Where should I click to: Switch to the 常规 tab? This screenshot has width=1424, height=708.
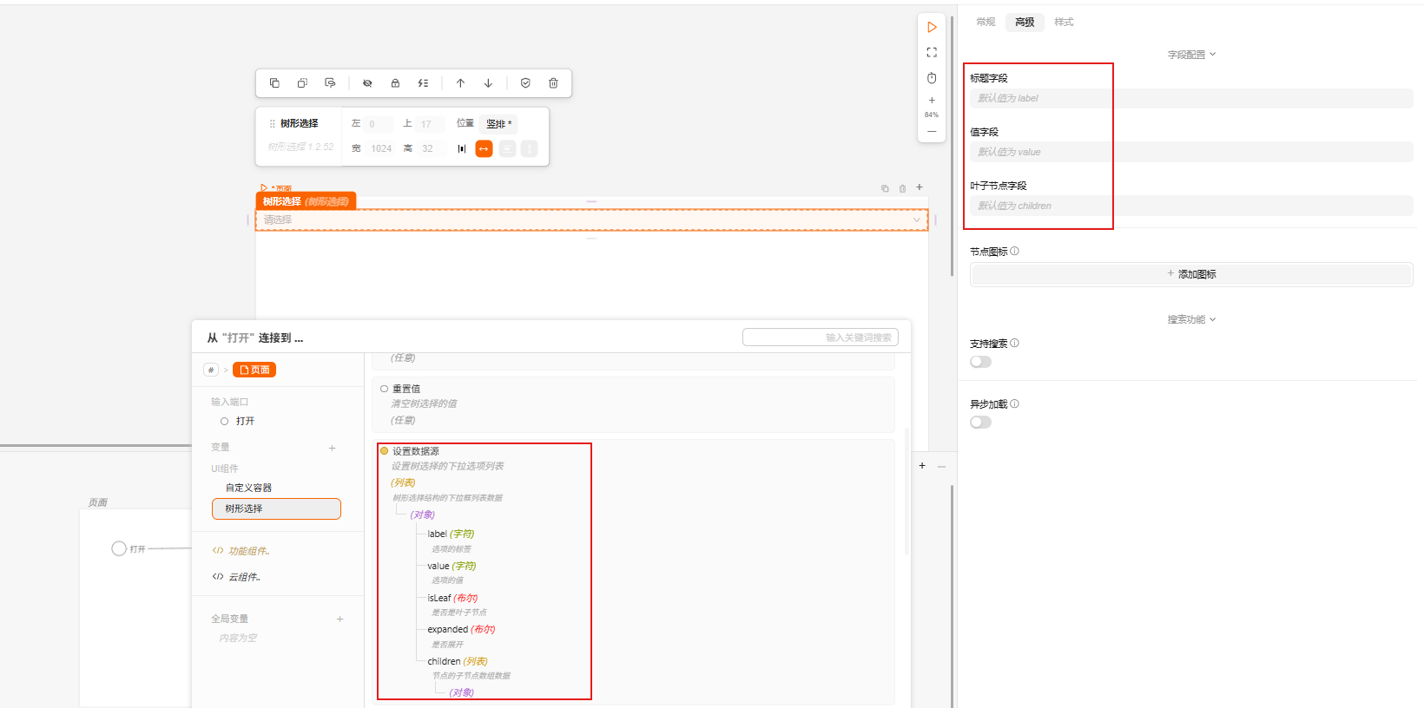point(986,22)
